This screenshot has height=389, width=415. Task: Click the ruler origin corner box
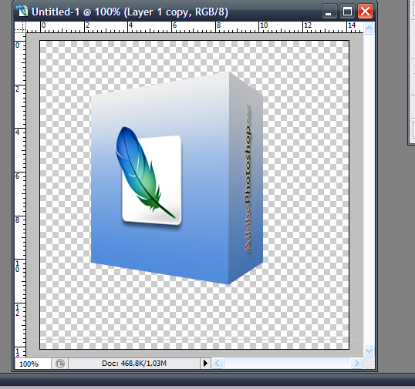click(x=20, y=27)
